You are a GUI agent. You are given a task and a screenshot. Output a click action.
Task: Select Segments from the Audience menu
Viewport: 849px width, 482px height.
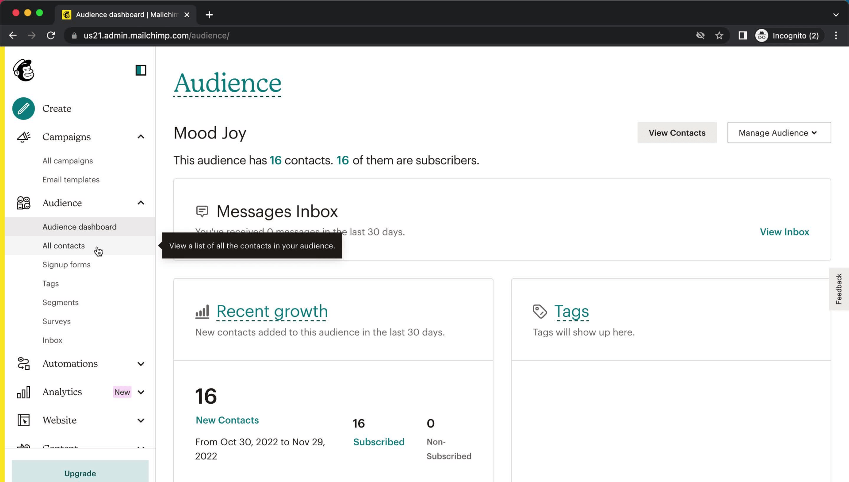[61, 302]
